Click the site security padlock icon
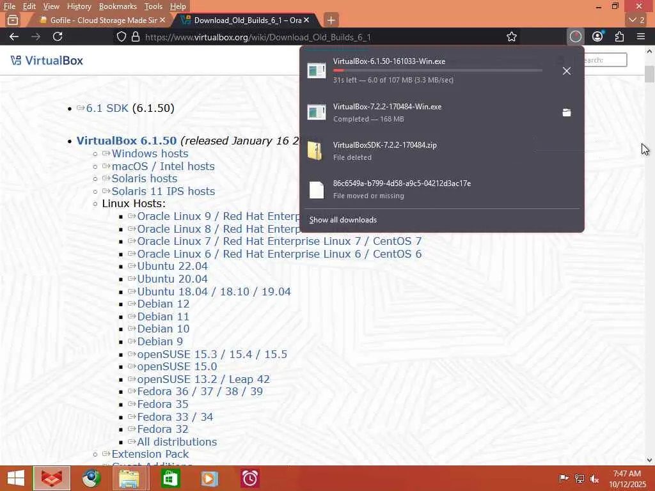Screen dimensions: 655x491 click(136, 36)
